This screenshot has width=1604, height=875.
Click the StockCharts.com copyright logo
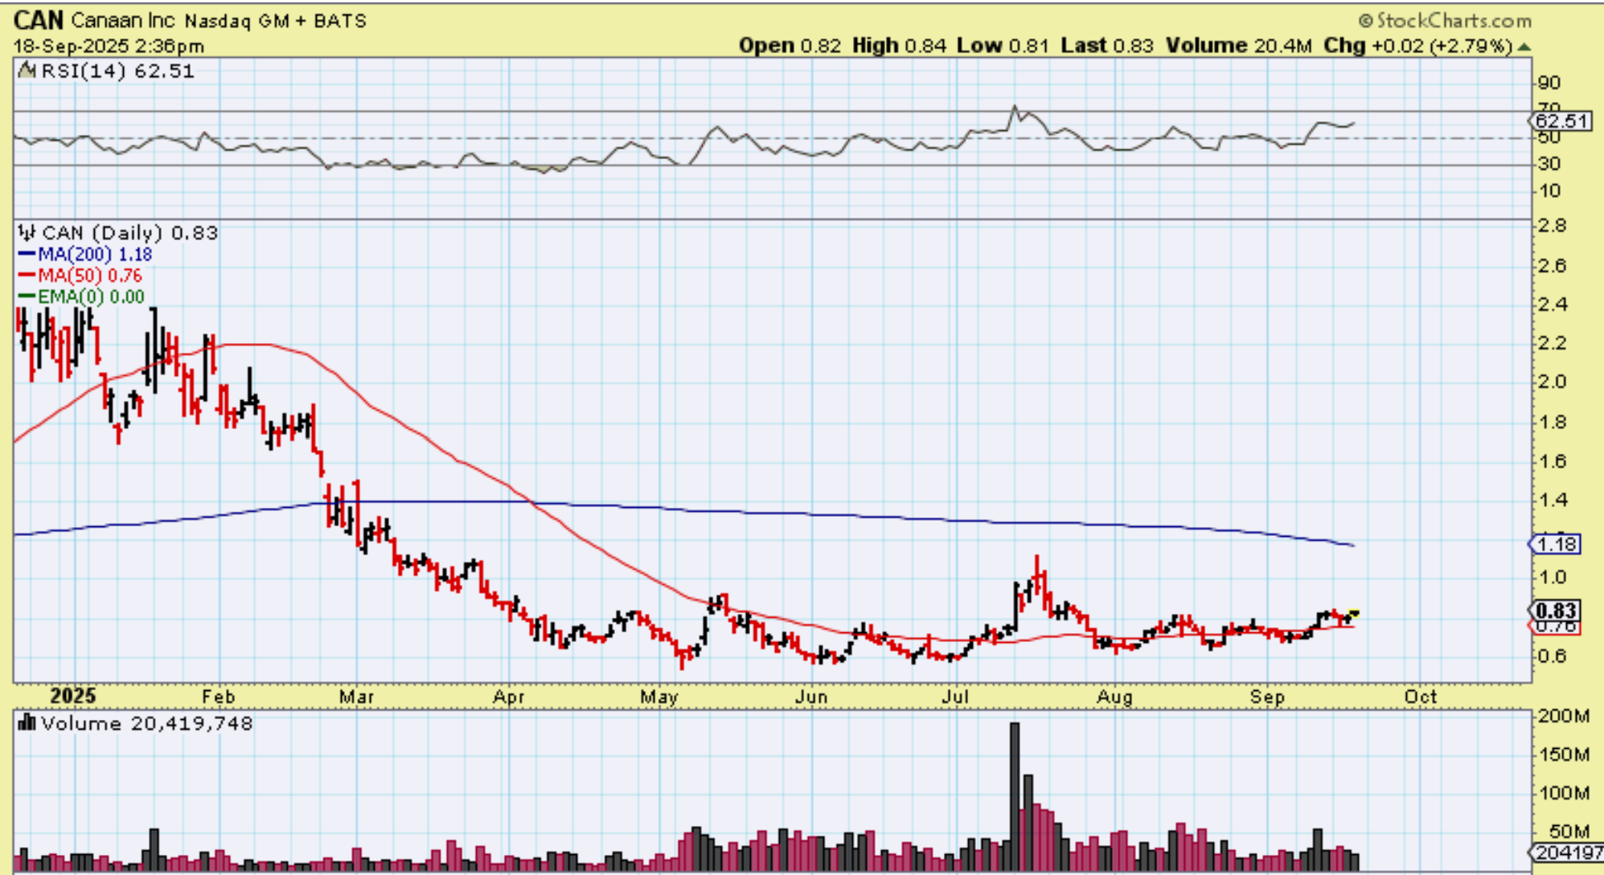pyautogui.click(x=1444, y=20)
